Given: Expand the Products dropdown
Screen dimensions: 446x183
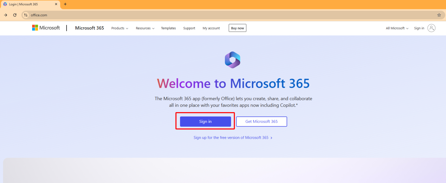Looking at the screenshot, I should pos(120,28).
